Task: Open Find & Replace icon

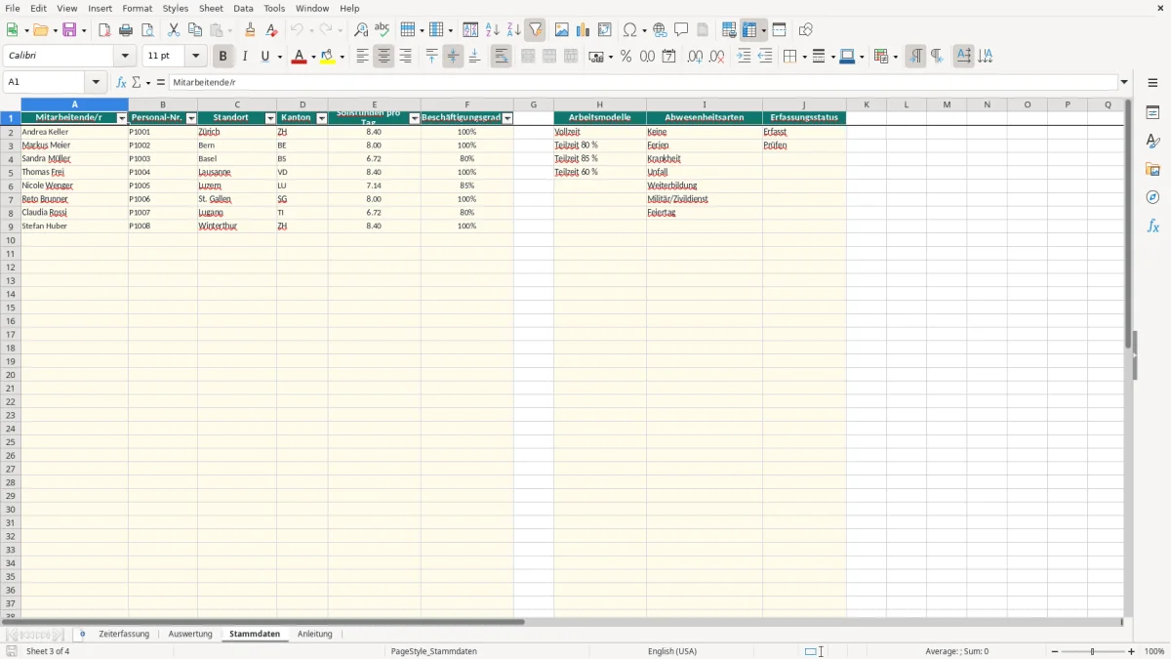Action: pos(361,30)
